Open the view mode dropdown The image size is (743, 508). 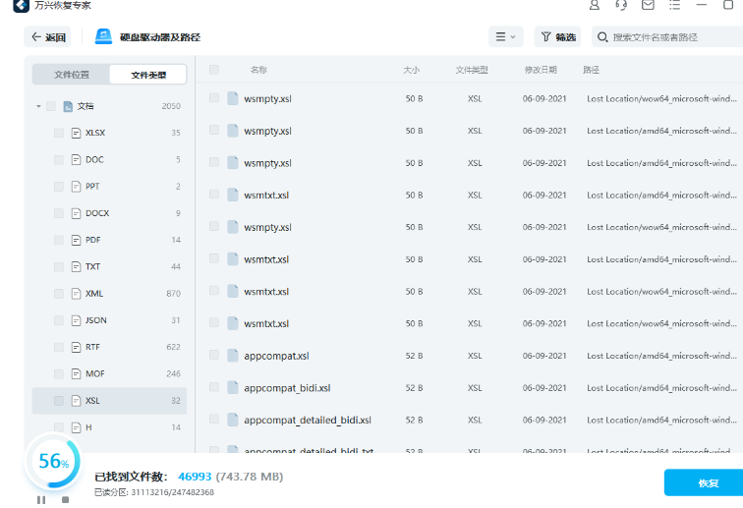click(506, 37)
